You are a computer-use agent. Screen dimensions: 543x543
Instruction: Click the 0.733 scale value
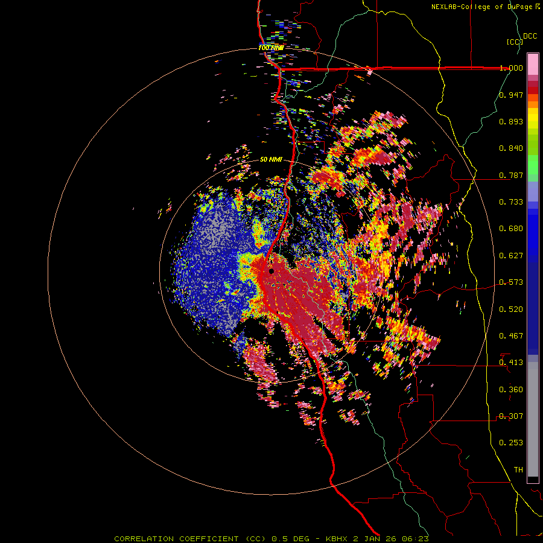[511, 202]
